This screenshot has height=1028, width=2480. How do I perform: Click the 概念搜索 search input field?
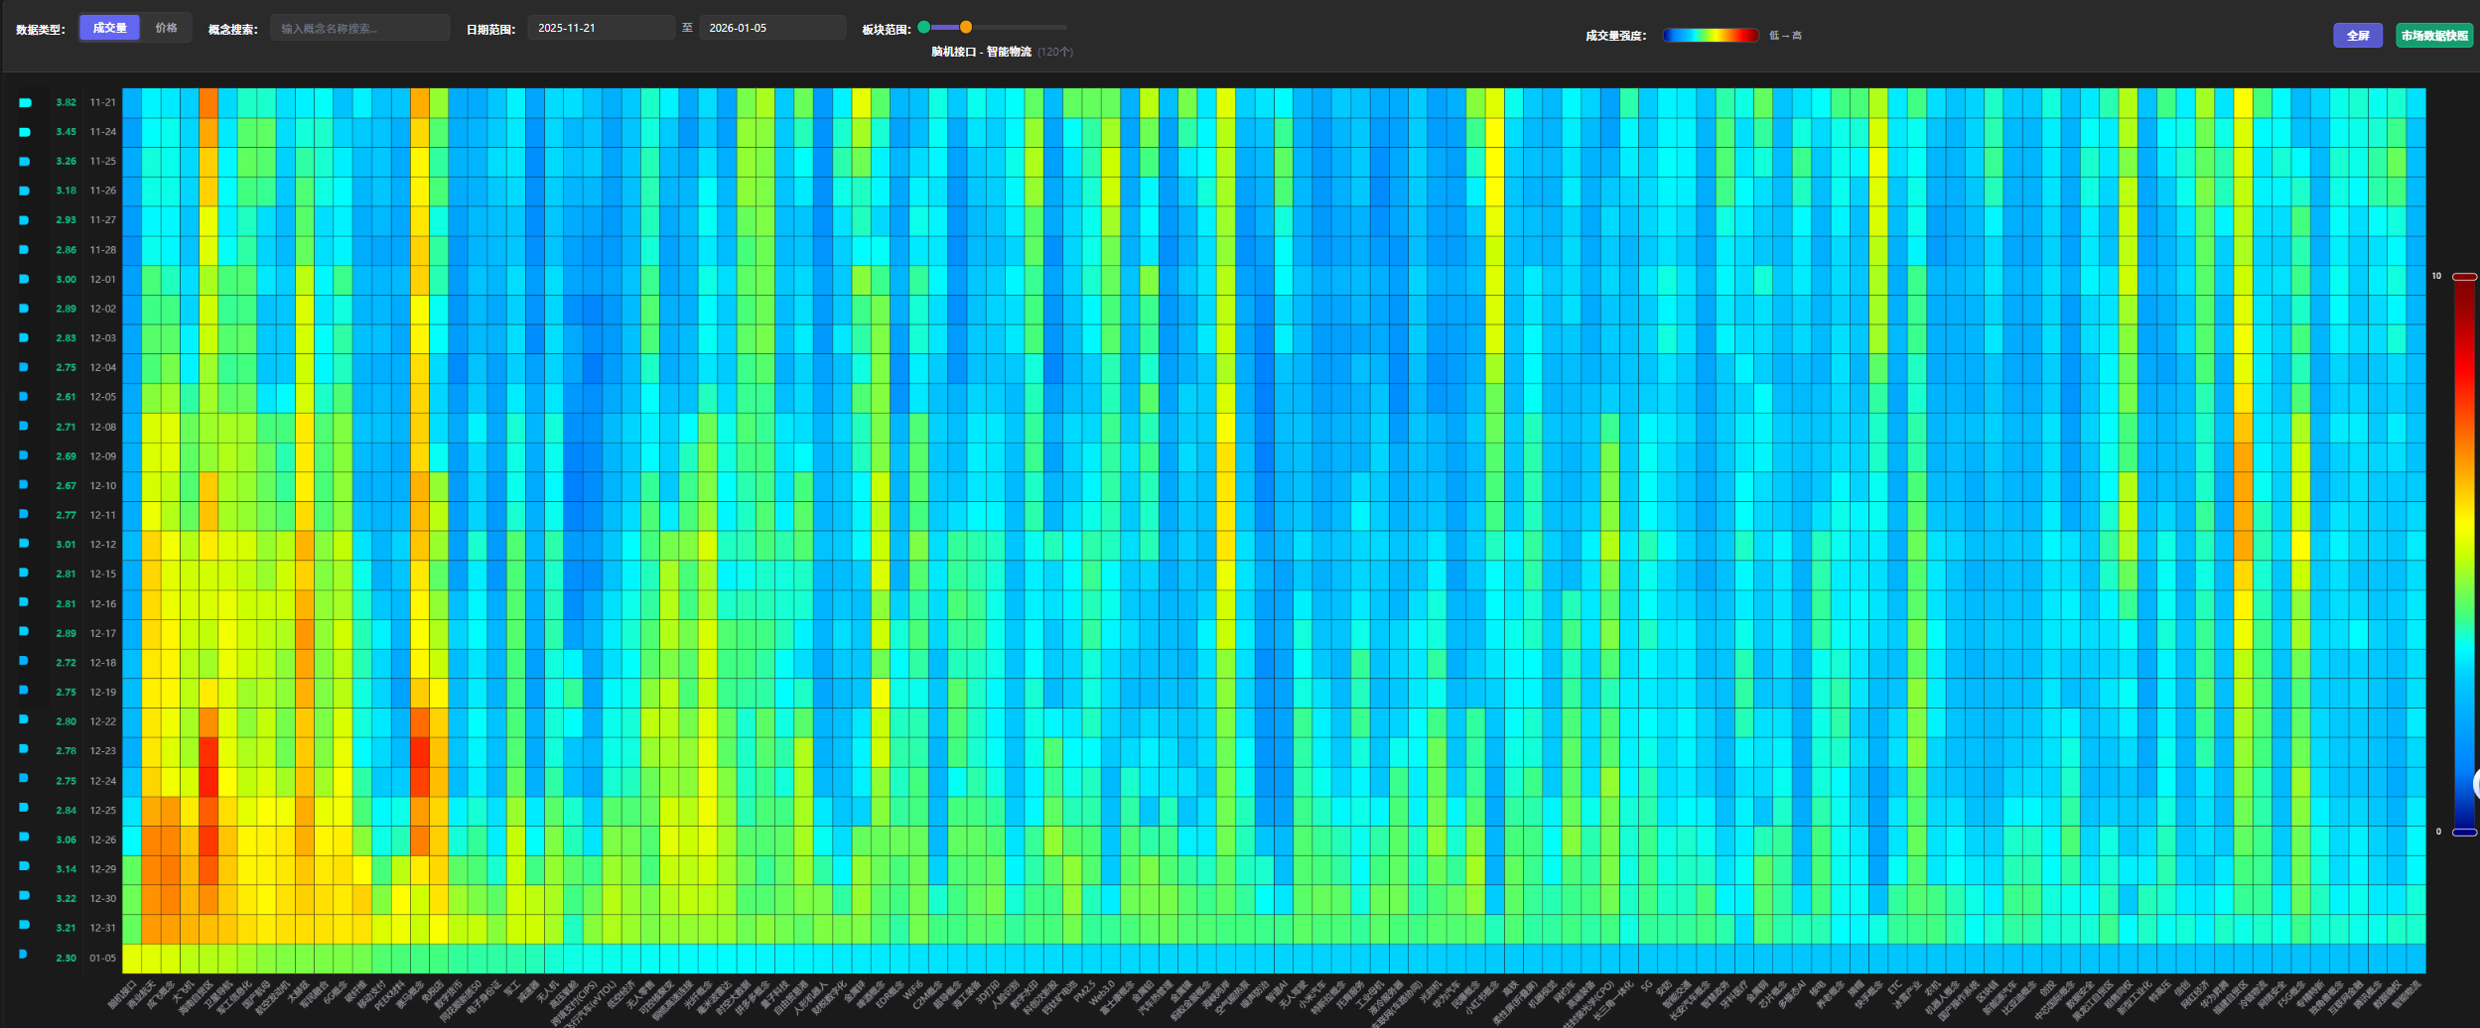click(359, 28)
